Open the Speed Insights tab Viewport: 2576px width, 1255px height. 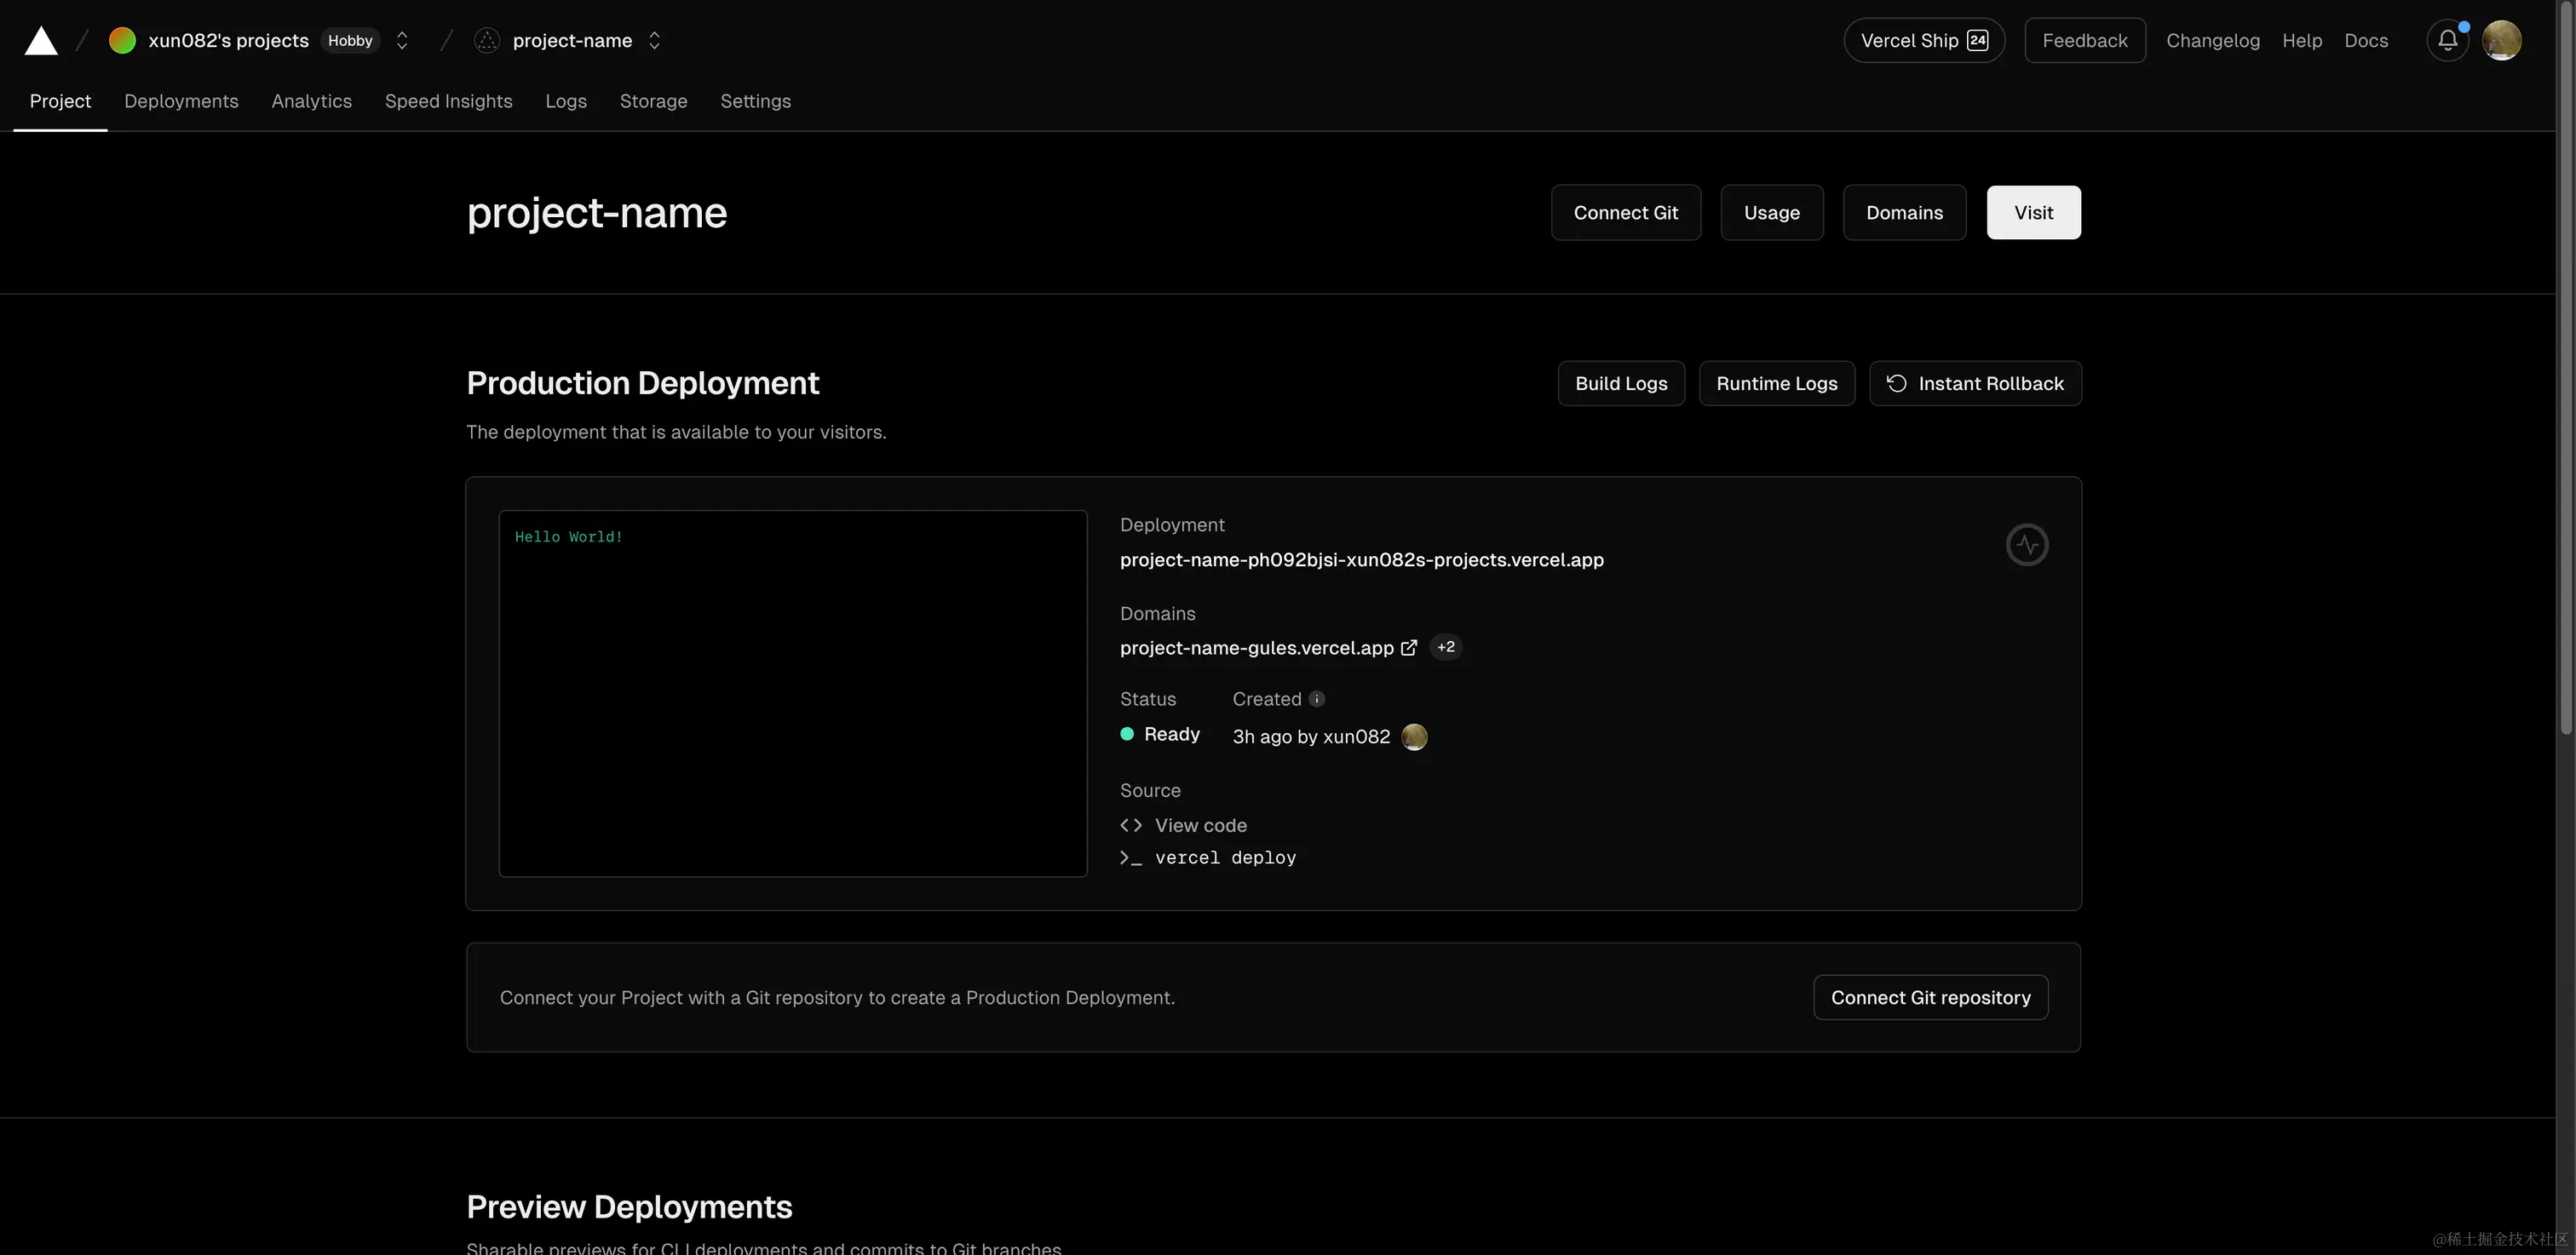tap(448, 101)
